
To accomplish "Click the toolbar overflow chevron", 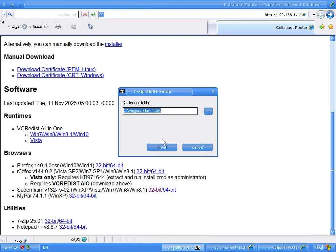I will click(x=3, y=22).
